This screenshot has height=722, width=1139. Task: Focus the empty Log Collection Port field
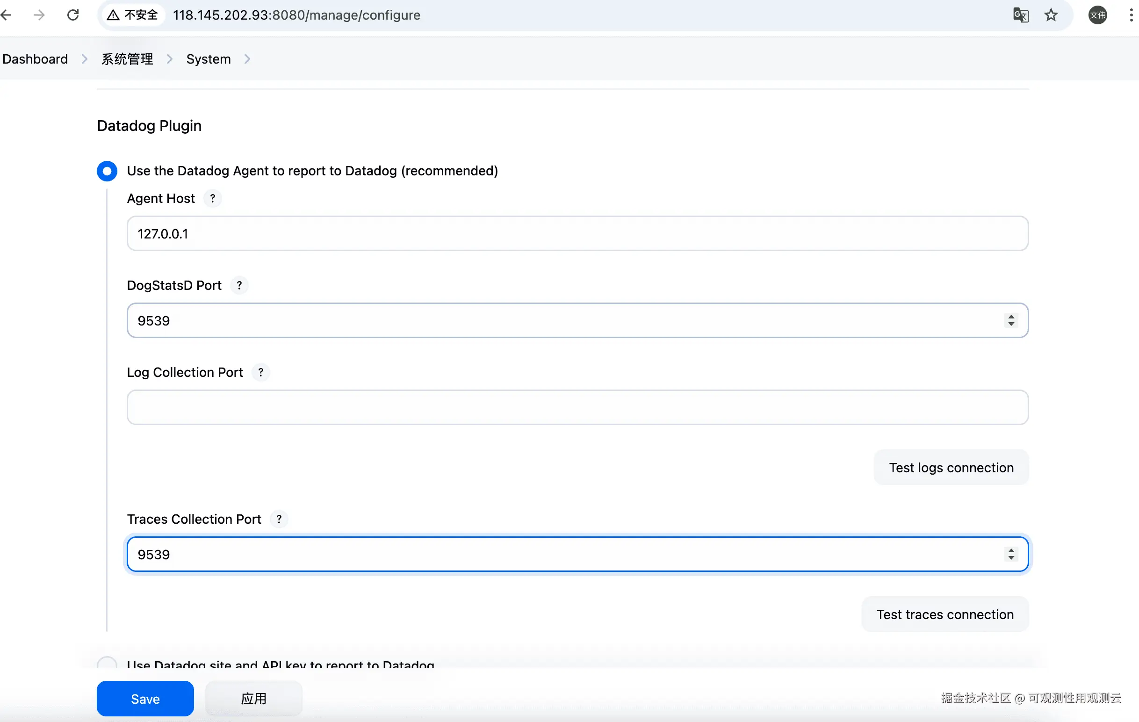tap(577, 407)
